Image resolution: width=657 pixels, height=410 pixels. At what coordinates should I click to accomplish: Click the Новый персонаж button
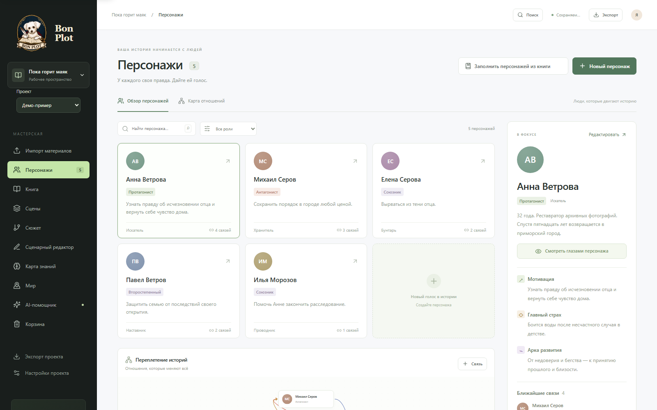tap(604, 66)
